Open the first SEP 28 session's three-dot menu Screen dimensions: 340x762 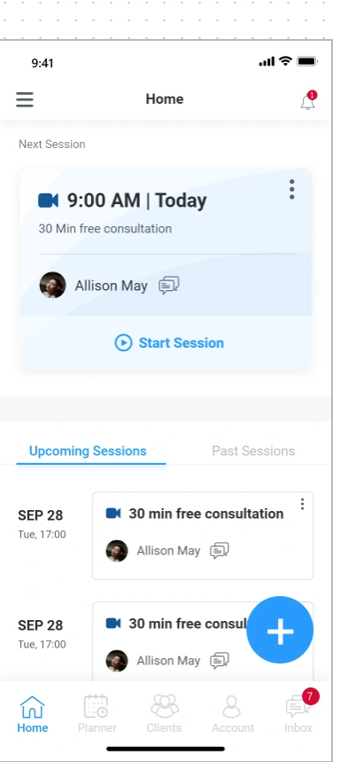click(x=302, y=504)
